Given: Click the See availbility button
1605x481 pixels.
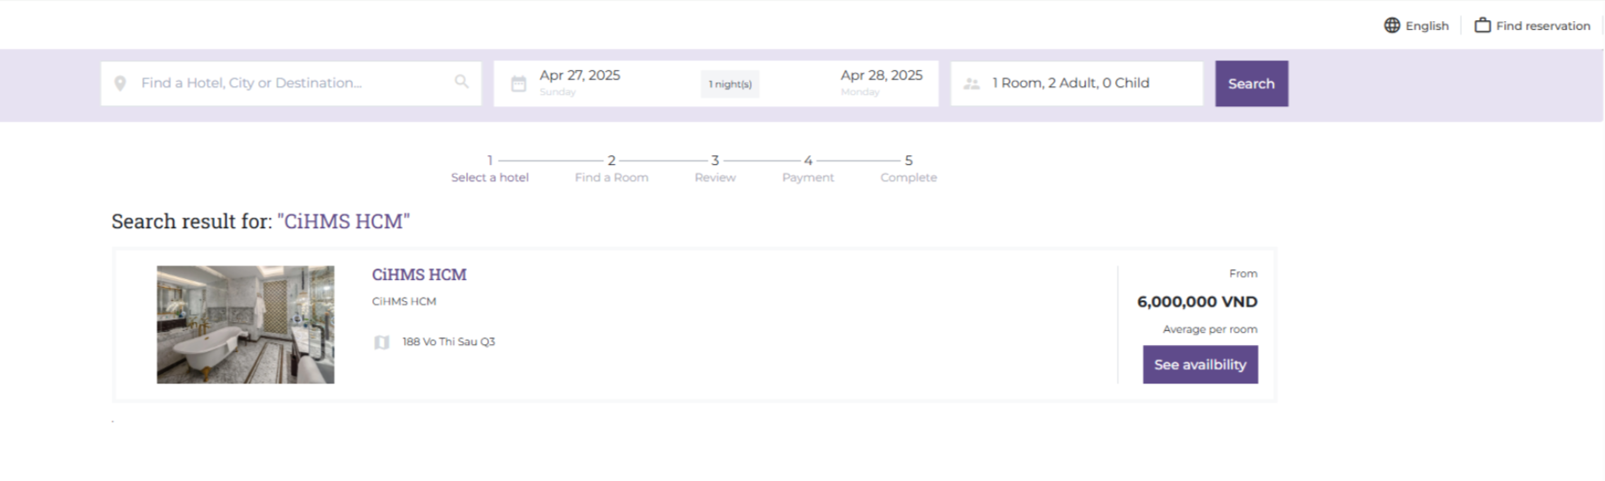Looking at the screenshot, I should 1199,364.
